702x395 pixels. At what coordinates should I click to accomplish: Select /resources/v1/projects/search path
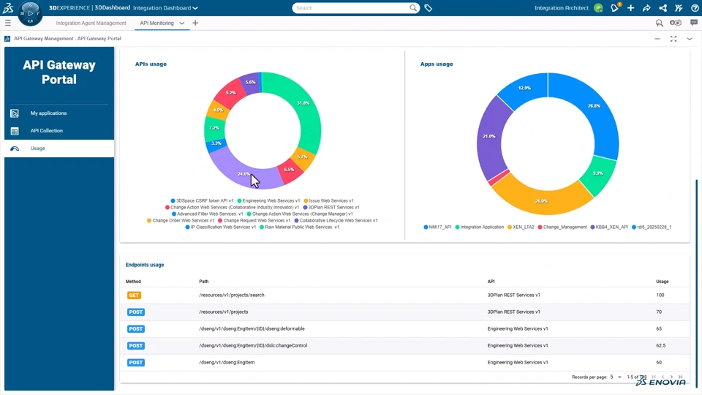coord(232,295)
